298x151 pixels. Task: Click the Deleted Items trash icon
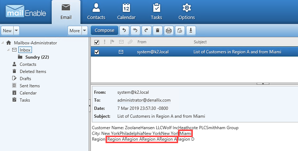tap(14, 71)
